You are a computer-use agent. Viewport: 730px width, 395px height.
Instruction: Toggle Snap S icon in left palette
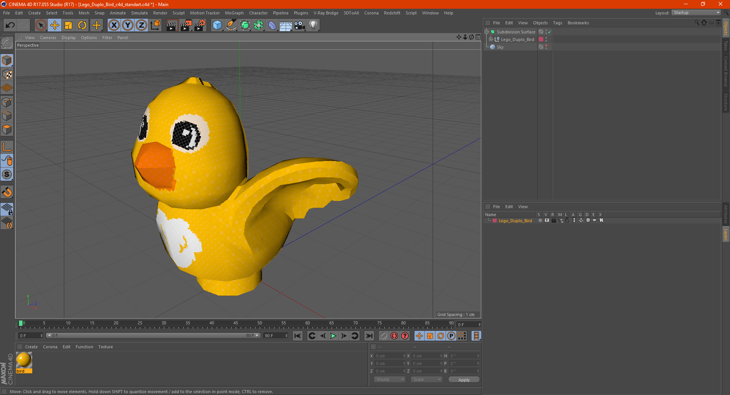click(7, 175)
